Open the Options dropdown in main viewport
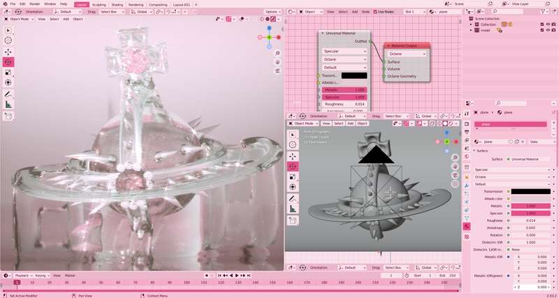 tap(273, 12)
